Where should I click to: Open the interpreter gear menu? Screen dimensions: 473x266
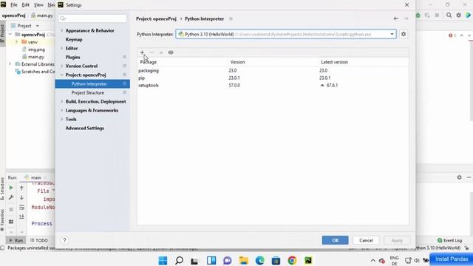[x=404, y=34]
